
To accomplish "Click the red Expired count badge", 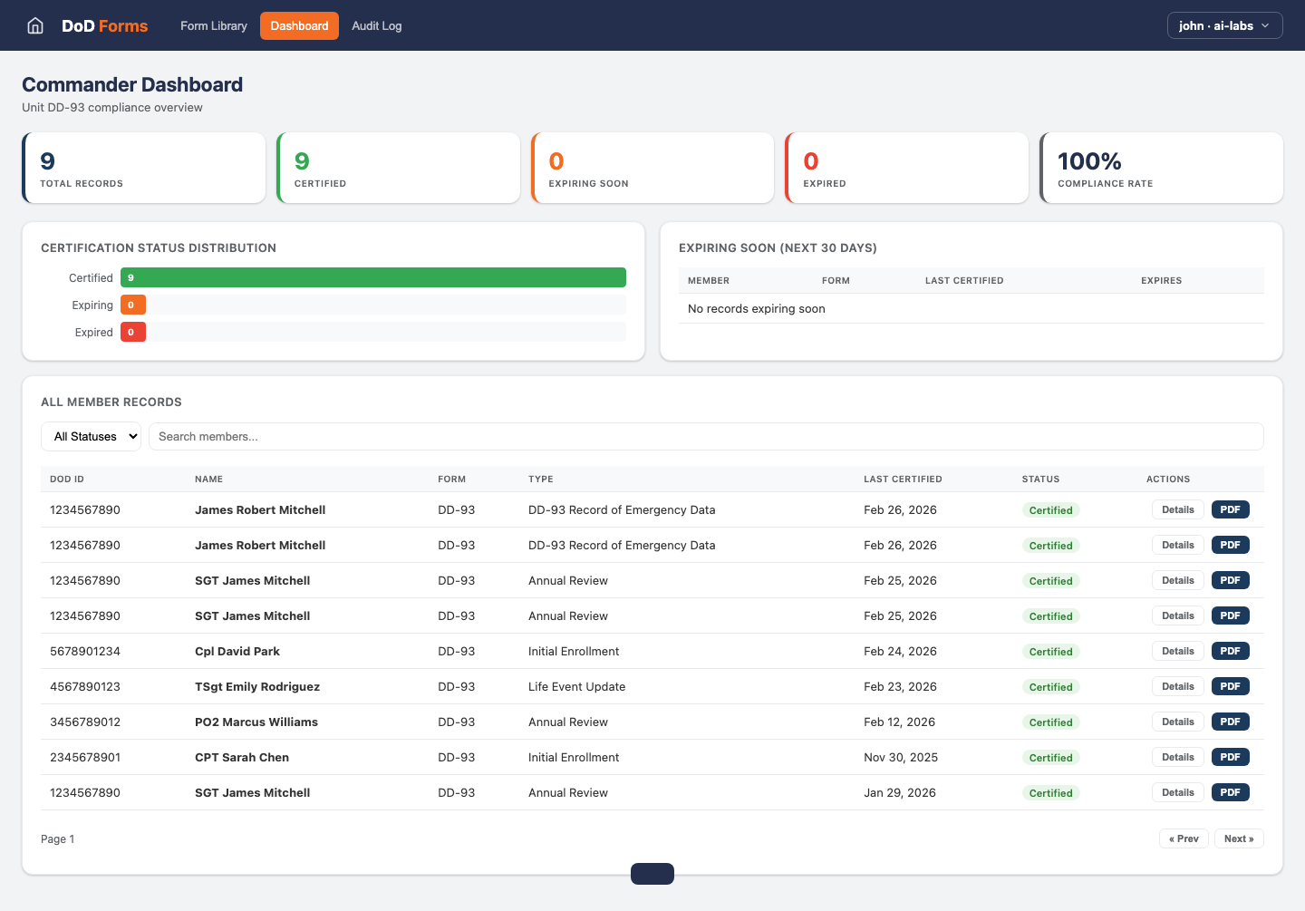I will (132, 332).
